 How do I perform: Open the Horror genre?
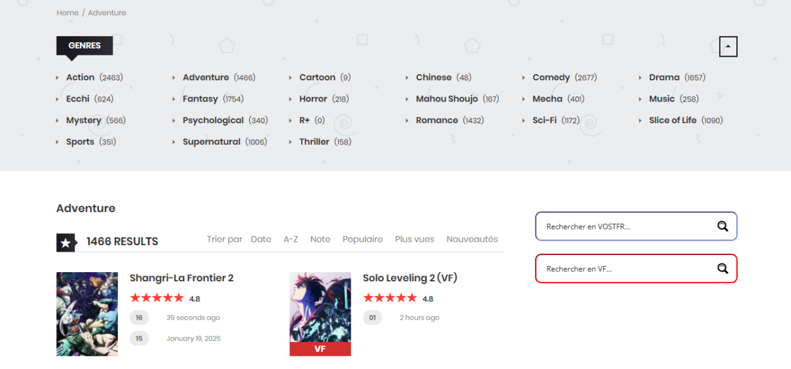tap(313, 99)
